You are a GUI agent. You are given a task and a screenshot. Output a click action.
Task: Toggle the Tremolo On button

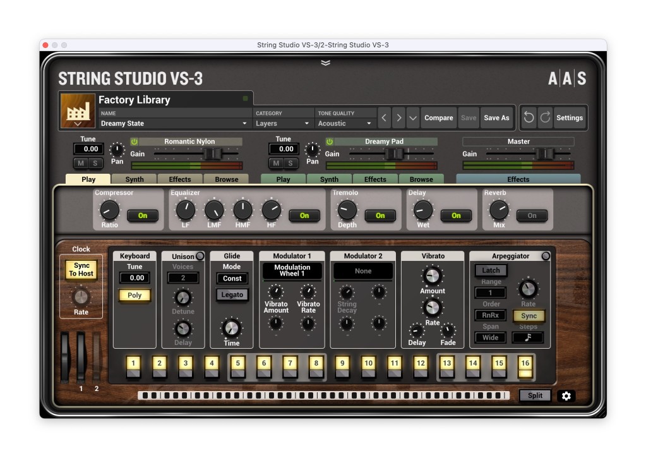click(x=380, y=215)
